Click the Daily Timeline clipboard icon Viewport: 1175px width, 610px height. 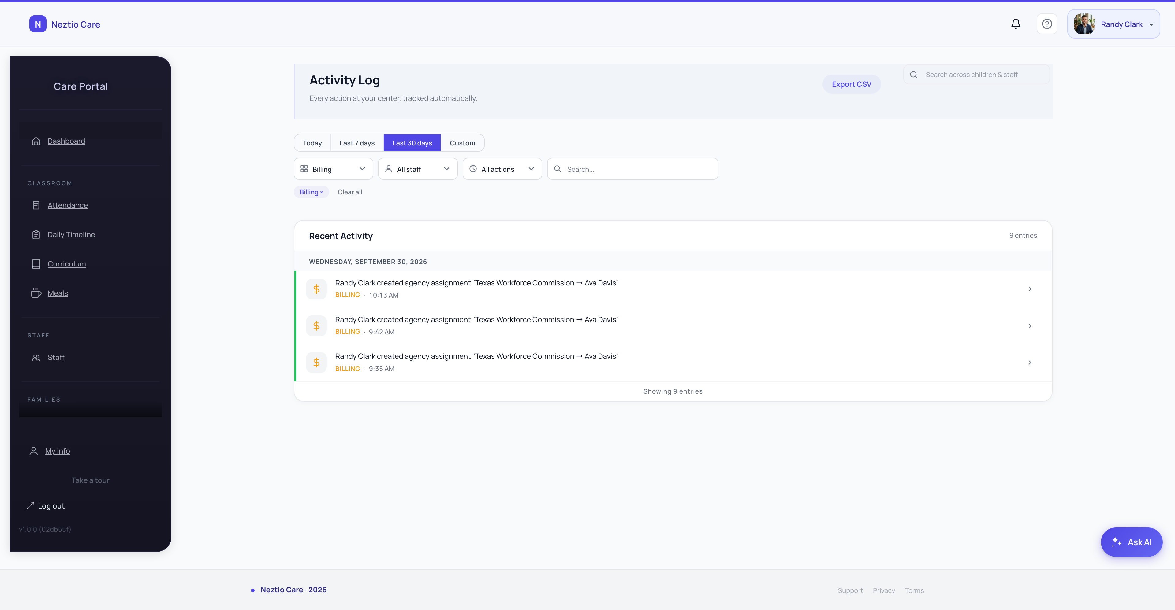[x=36, y=235]
